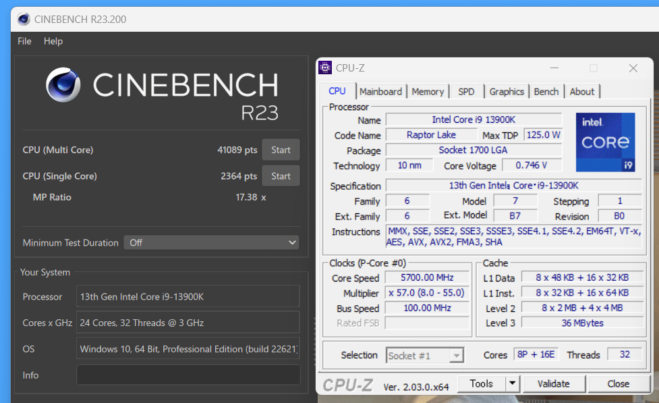The width and height of the screenshot is (659, 403).
Task: Switch to the Memory tab
Action: (428, 92)
